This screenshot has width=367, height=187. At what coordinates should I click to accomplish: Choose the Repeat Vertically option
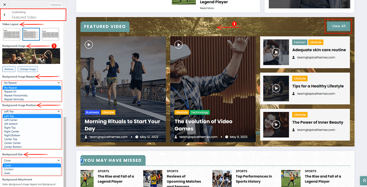point(32,99)
